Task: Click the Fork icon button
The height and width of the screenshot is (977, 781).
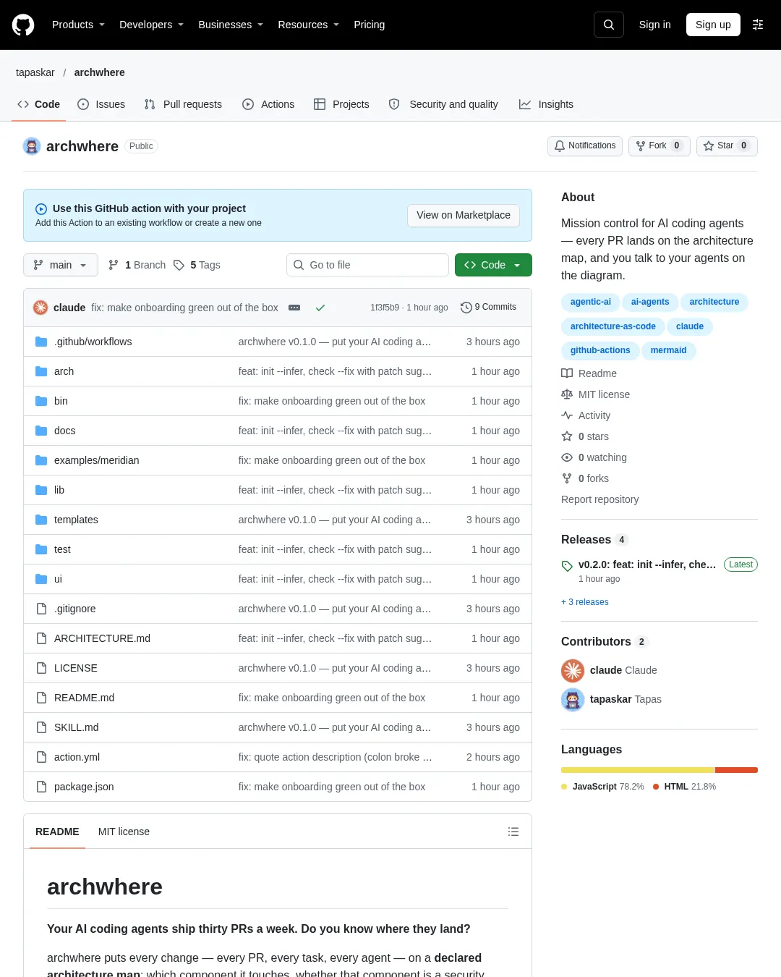Action: pos(641,146)
